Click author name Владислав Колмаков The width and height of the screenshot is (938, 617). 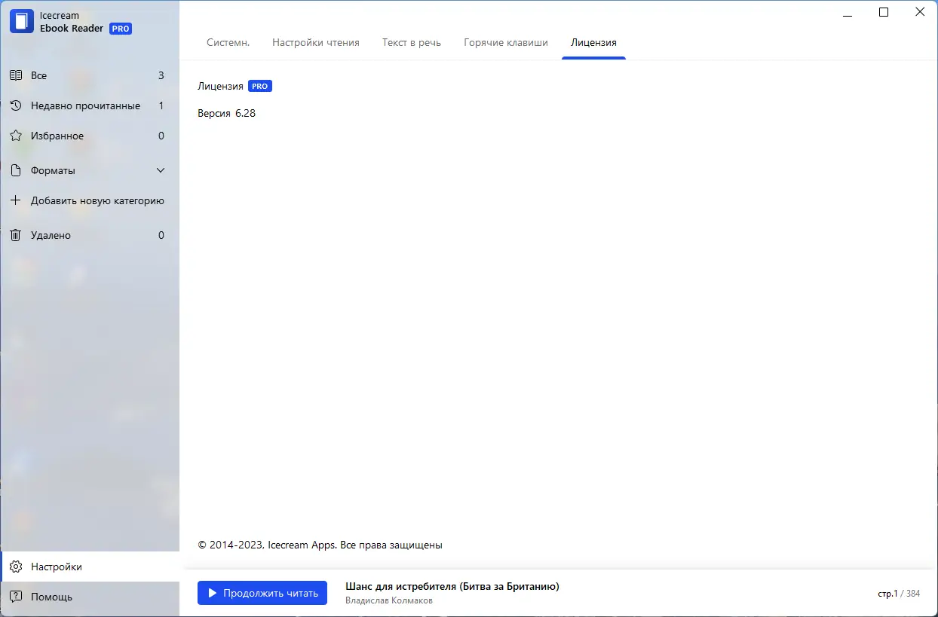click(x=389, y=600)
